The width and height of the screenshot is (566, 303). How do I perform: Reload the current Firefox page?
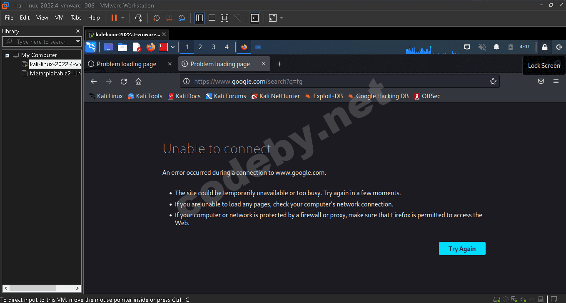pyautogui.click(x=124, y=82)
